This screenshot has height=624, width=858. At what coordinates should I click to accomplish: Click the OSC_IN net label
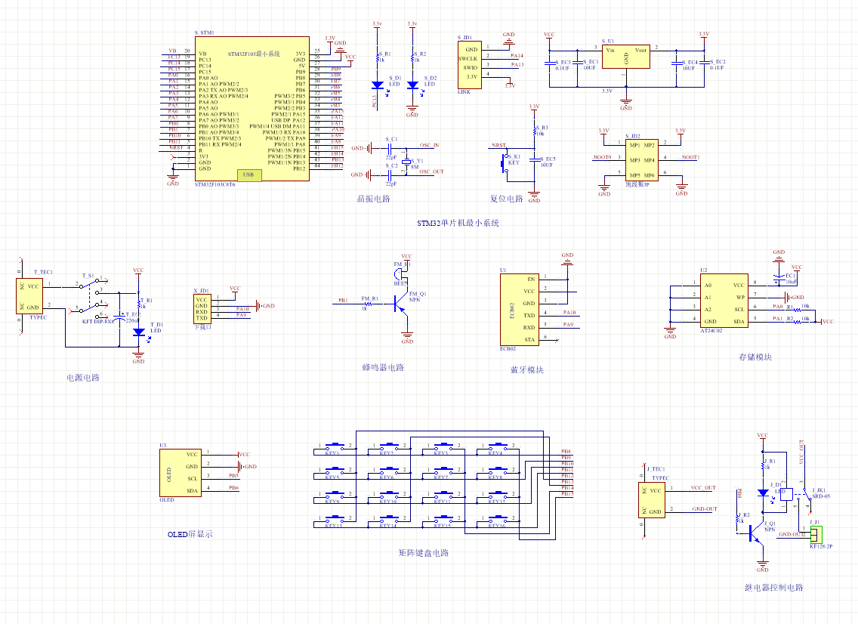point(430,145)
